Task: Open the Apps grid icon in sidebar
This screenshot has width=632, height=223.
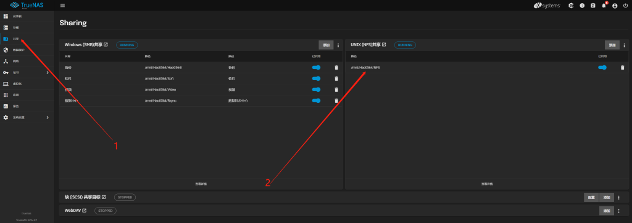Action: point(6,95)
